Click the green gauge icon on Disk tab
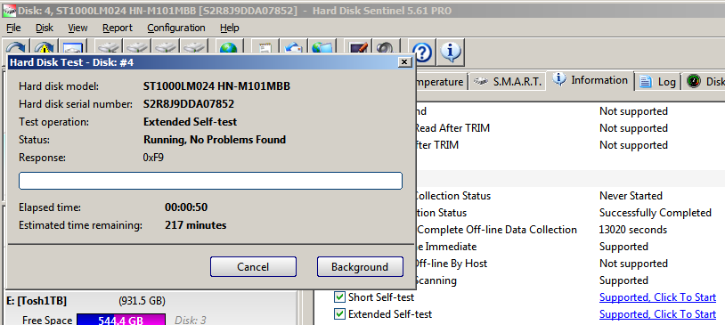 click(693, 82)
